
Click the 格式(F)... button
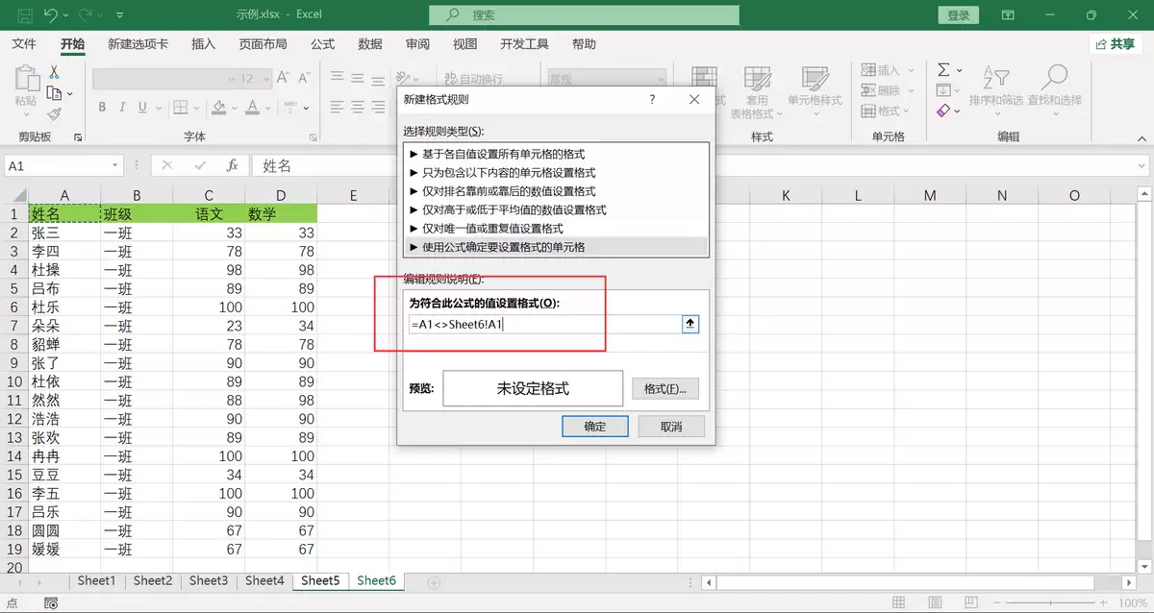(665, 389)
